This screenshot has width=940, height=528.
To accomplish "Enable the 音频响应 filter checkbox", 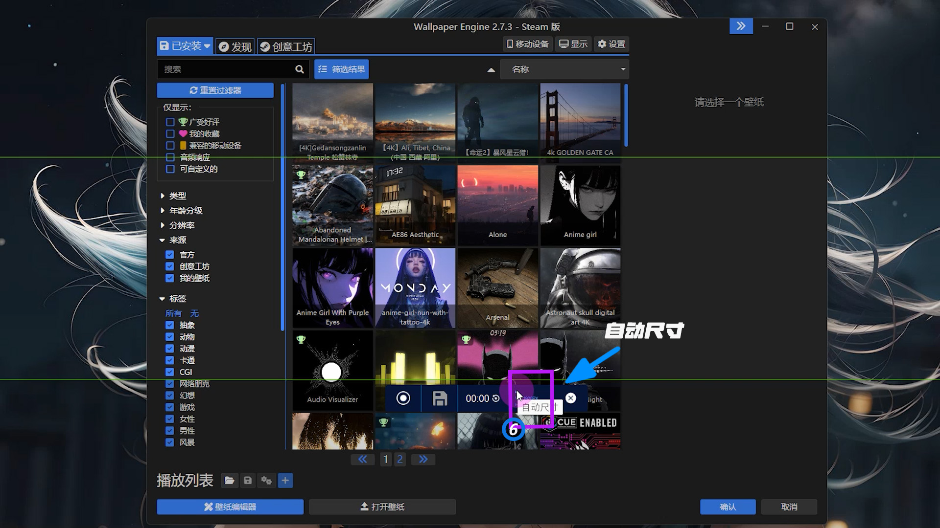I will tap(170, 157).
